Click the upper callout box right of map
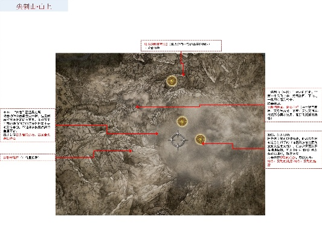This screenshot has height=242, width=322. (294, 105)
